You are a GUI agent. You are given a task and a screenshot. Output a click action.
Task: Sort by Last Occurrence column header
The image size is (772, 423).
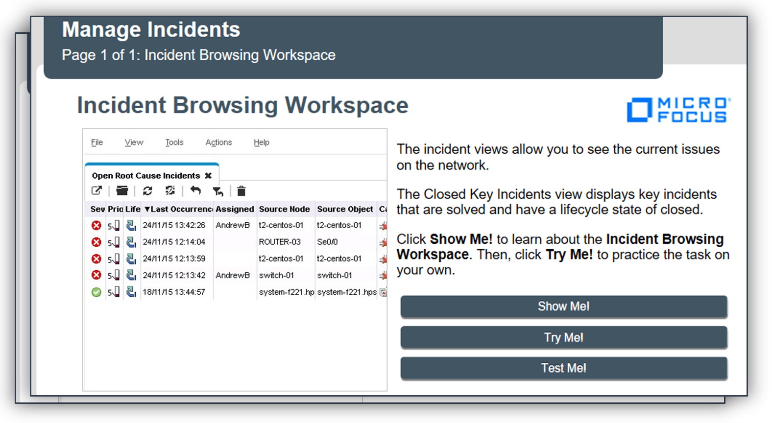178,209
